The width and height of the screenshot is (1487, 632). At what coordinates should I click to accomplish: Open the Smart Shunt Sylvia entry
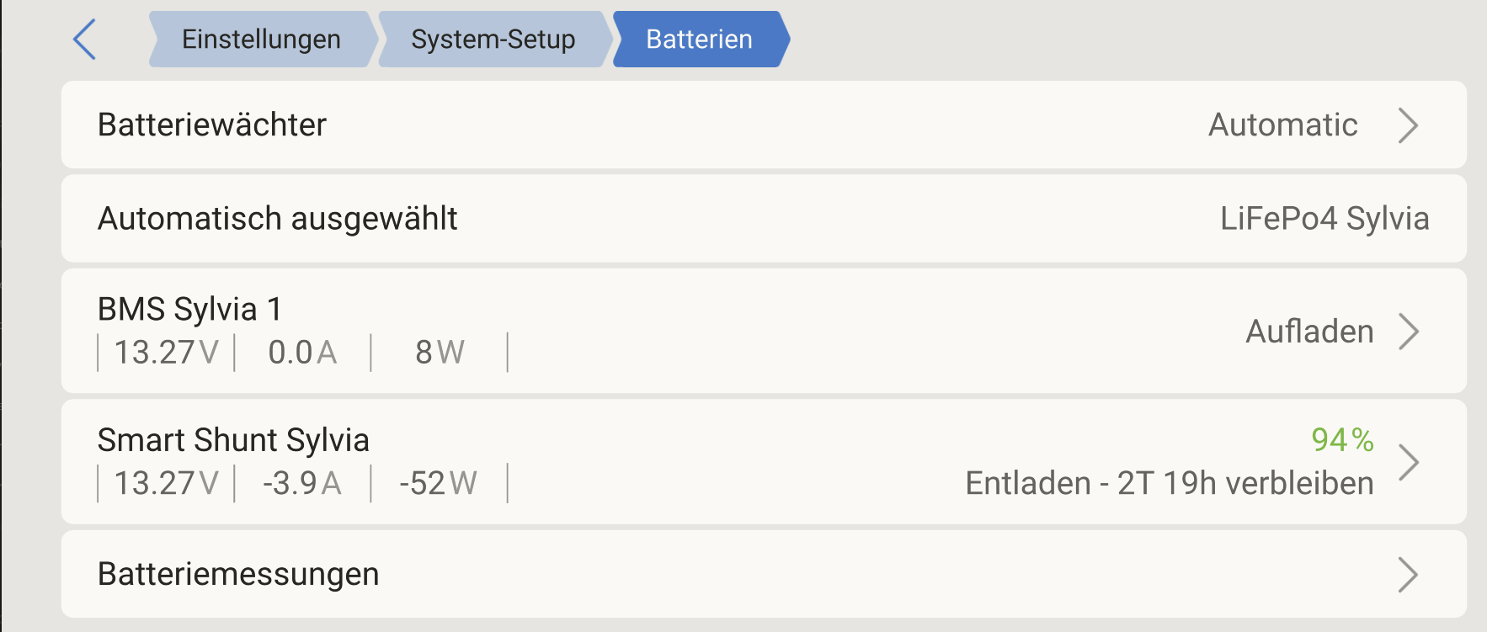233,440
